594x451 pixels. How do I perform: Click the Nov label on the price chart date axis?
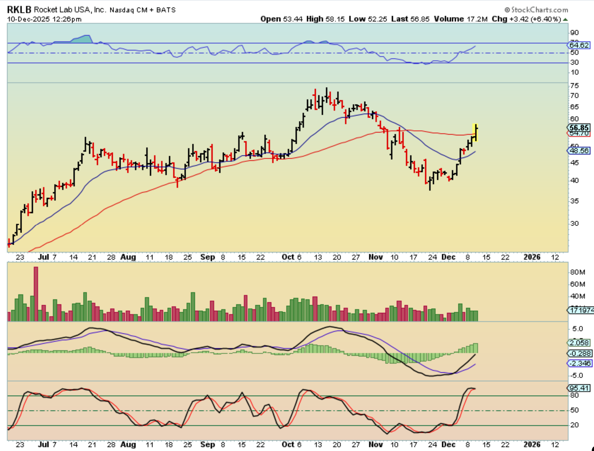[x=376, y=257]
